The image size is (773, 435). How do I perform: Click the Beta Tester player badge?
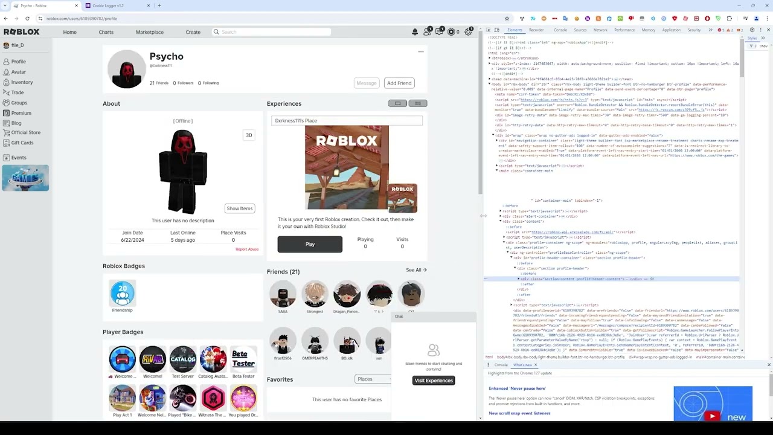click(x=243, y=359)
